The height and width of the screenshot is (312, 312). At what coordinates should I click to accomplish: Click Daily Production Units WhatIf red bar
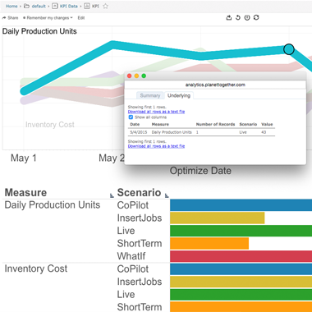(241, 256)
